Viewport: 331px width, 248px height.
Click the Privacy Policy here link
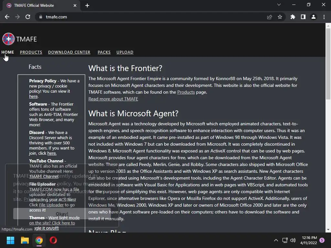[x=33, y=96]
